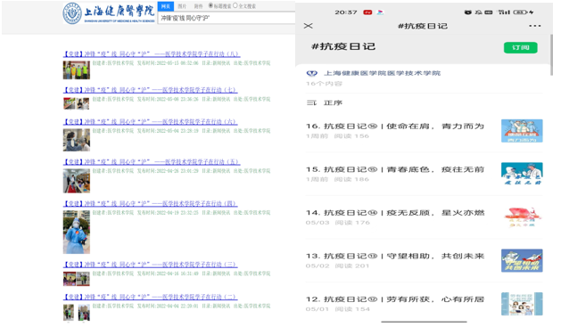Click the 正序 sort label
561x335 pixels.
333,103
